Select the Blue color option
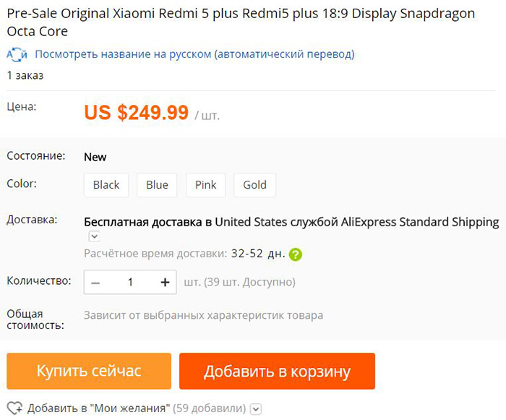 tap(157, 185)
